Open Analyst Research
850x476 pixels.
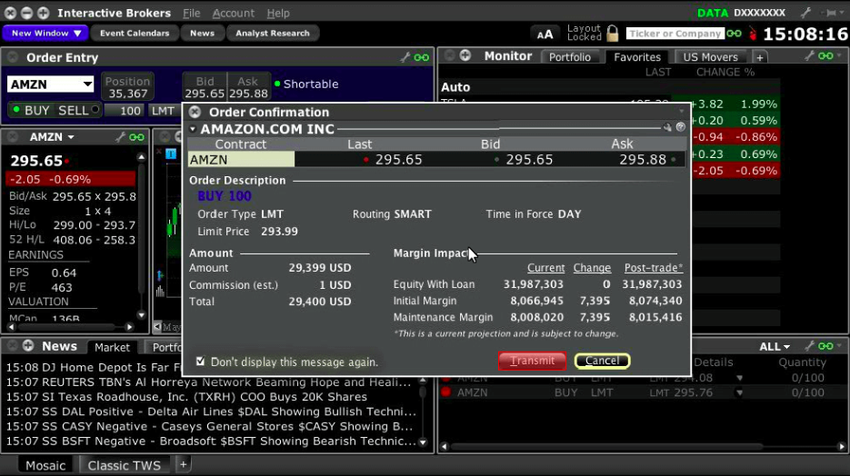tap(272, 33)
